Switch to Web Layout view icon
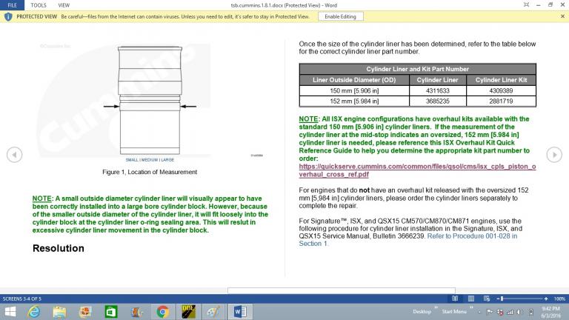The width and height of the screenshot is (569, 320). point(487,299)
